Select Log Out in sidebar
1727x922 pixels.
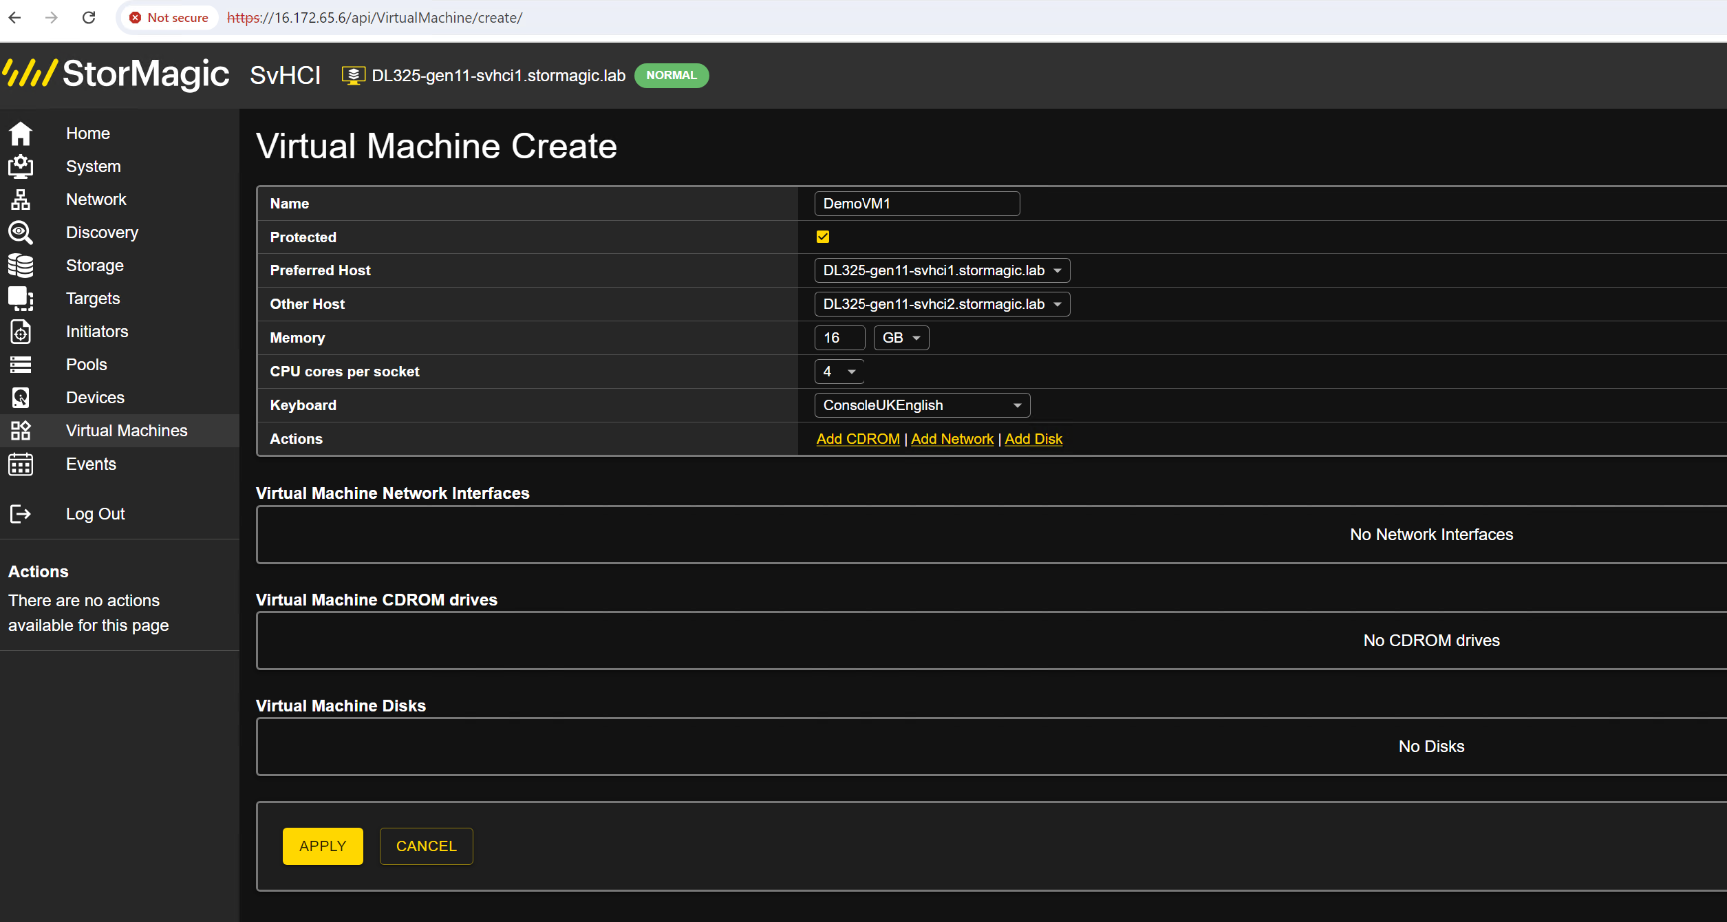pos(95,514)
